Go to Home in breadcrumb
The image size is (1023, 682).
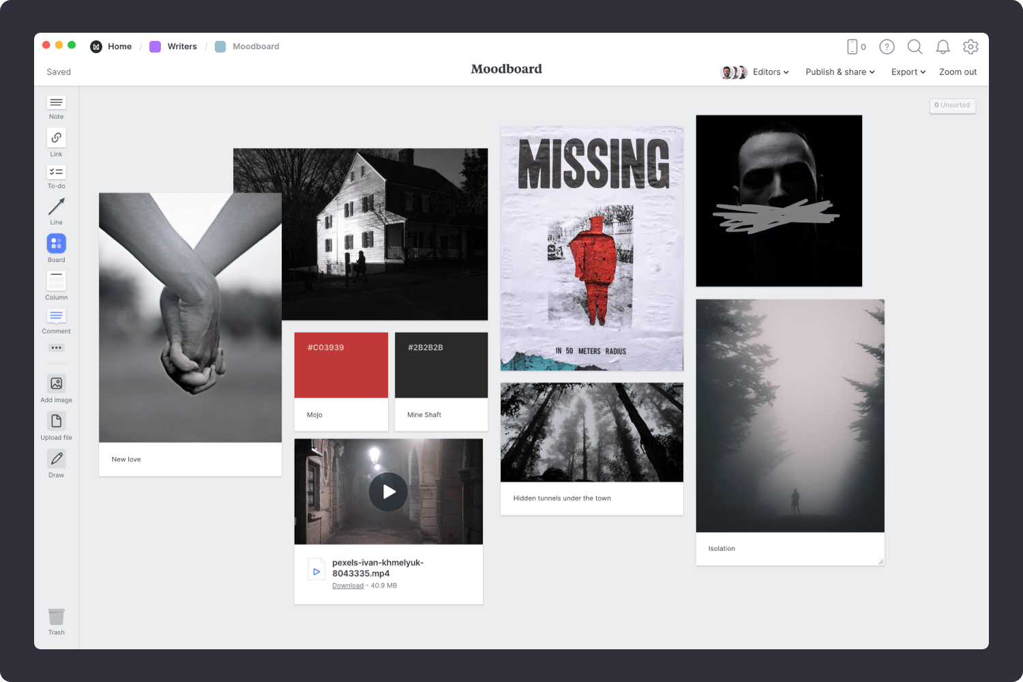click(119, 46)
